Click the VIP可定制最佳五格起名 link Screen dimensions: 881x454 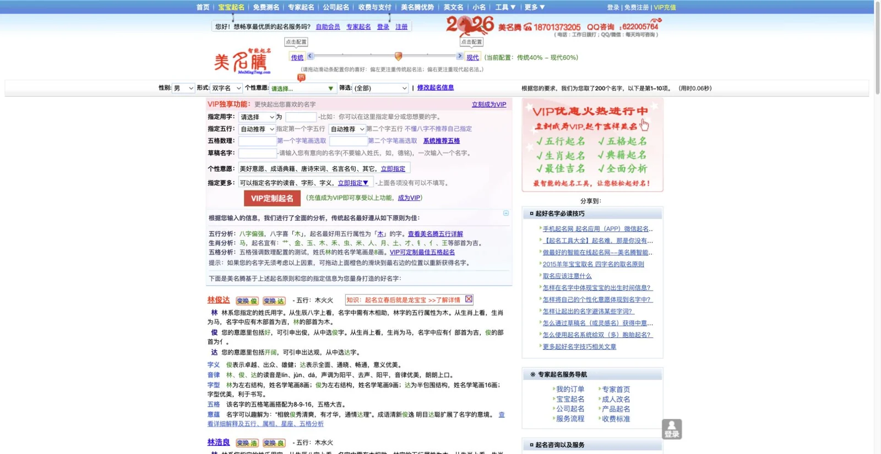pyautogui.click(x=422, y=253)
